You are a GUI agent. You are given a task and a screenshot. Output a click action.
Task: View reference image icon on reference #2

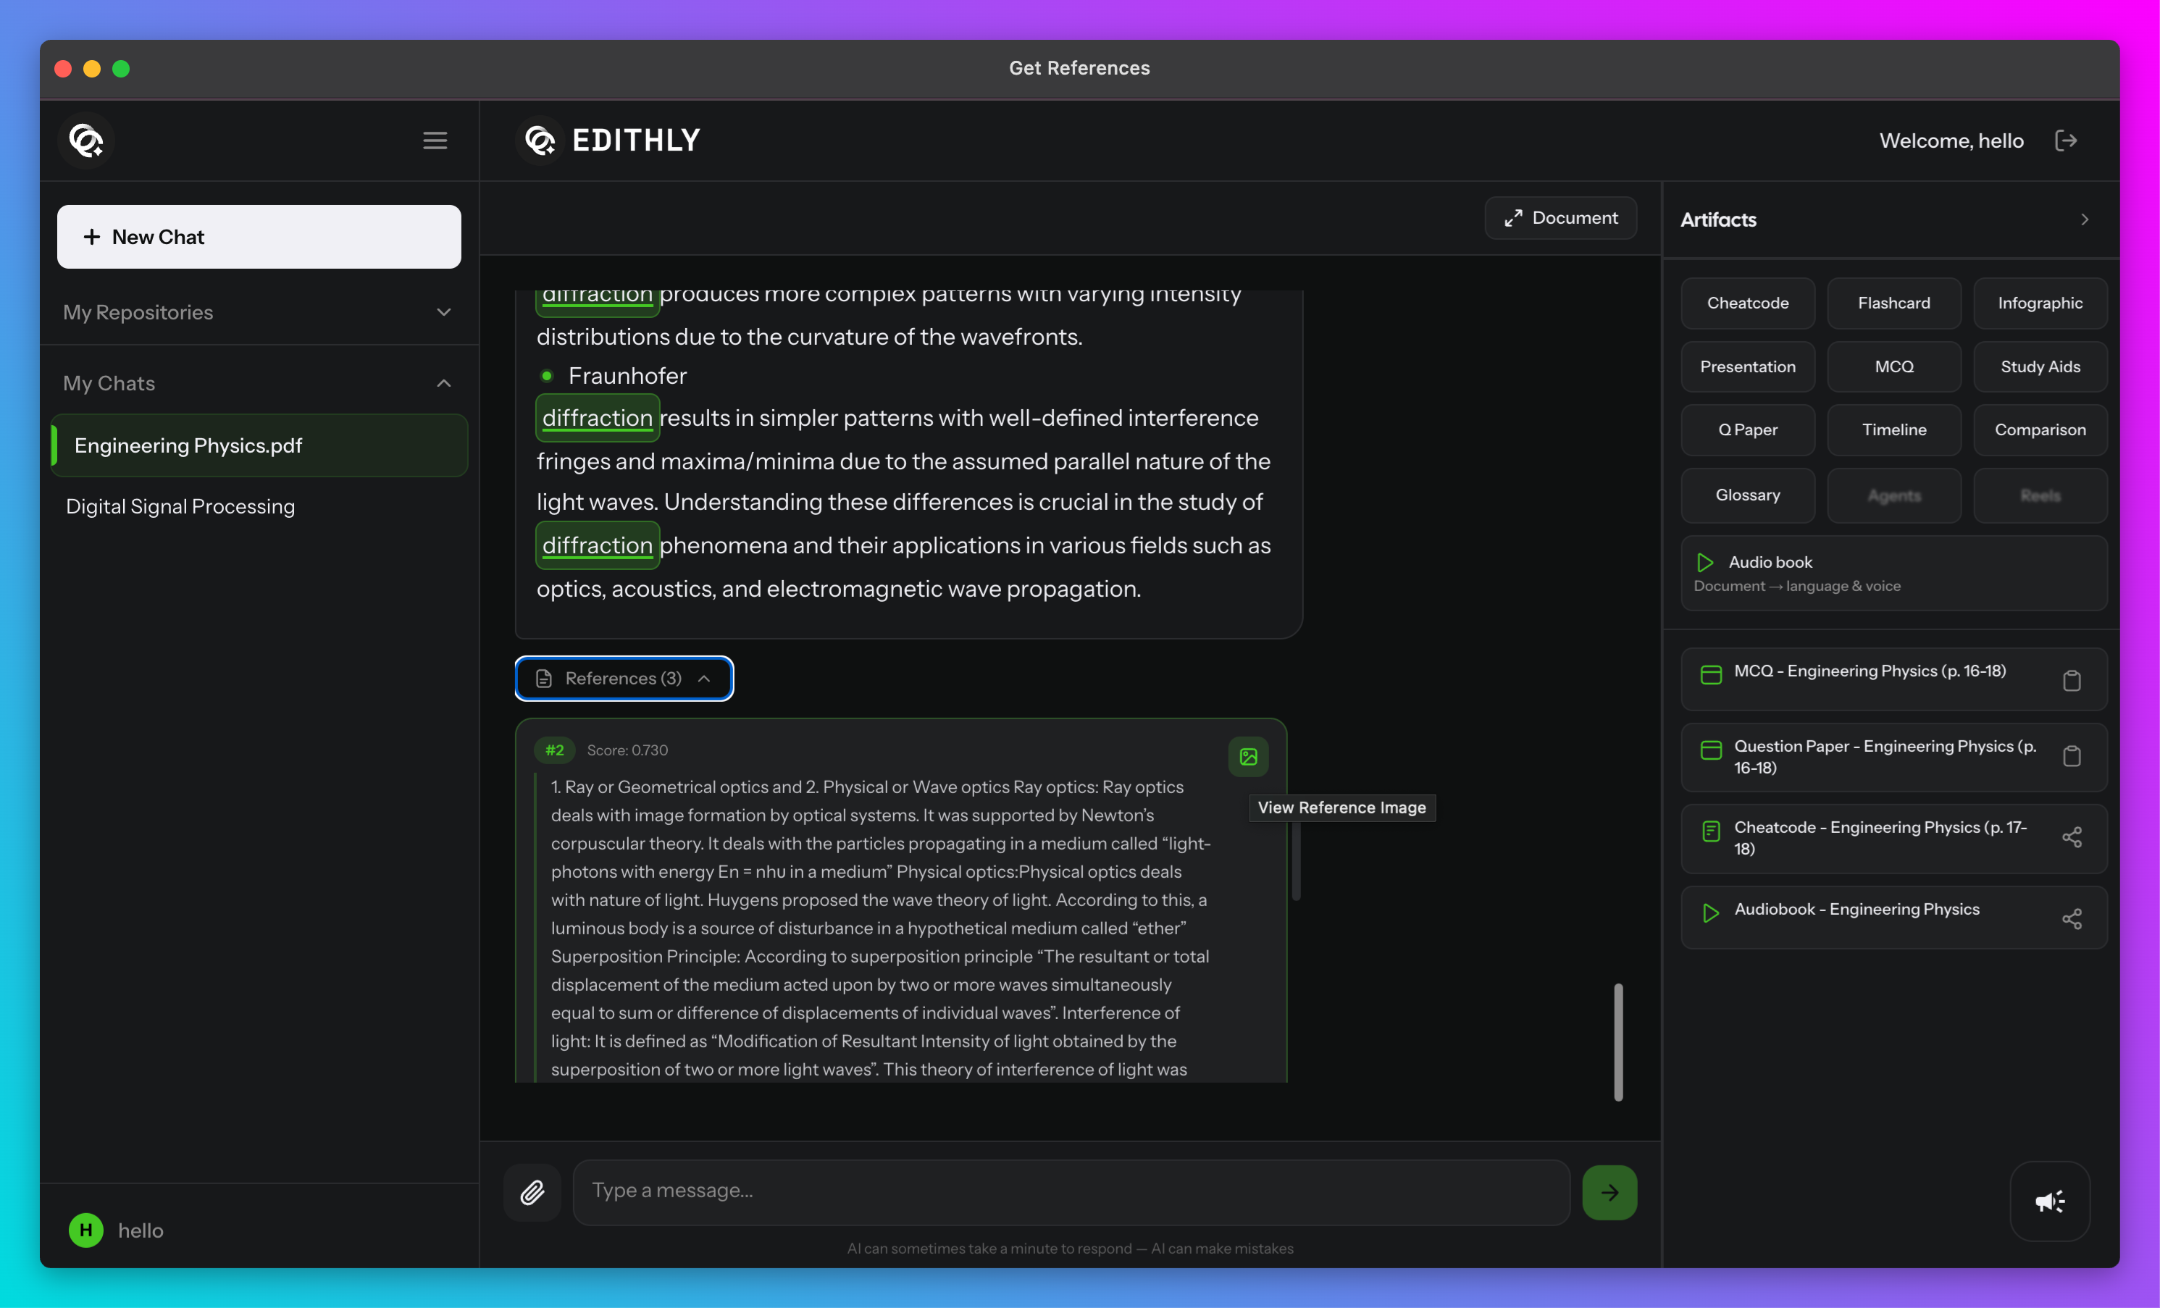(1248, 757)
